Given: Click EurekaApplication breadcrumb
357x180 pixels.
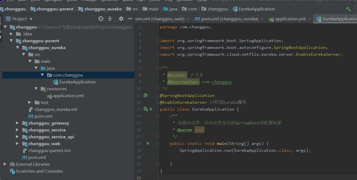Looking at the screenshot, I should [x=254, y=9].
